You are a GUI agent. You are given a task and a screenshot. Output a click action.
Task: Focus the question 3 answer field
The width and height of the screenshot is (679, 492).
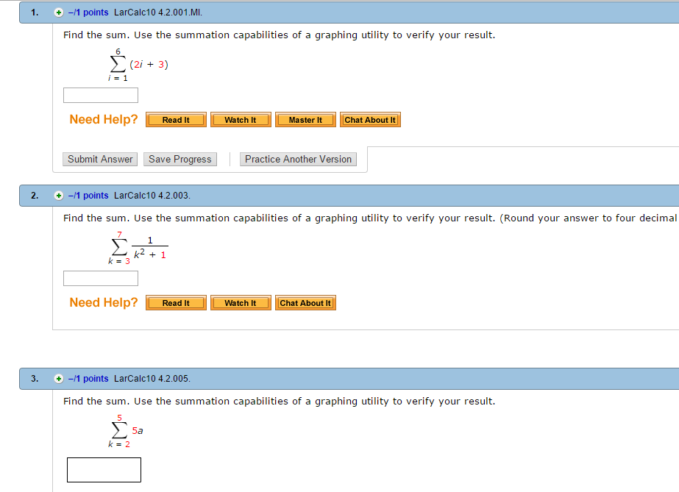104,470
